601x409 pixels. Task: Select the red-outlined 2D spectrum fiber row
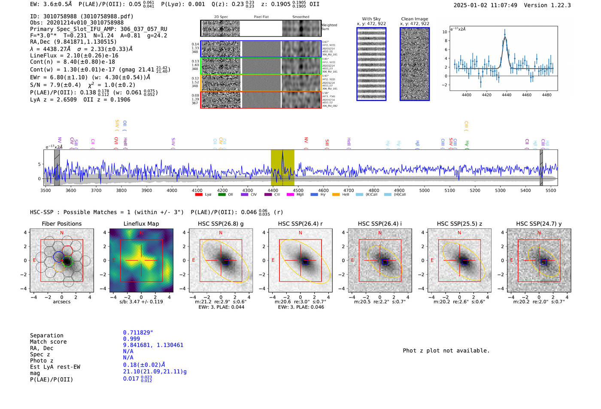tap(261, 100)
